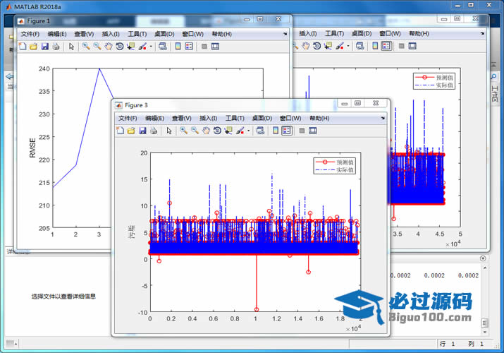Open 查看(V) menu in Figure 3
Screen dimensions: 504x353
pyautogui.click(x=182, y=119)
